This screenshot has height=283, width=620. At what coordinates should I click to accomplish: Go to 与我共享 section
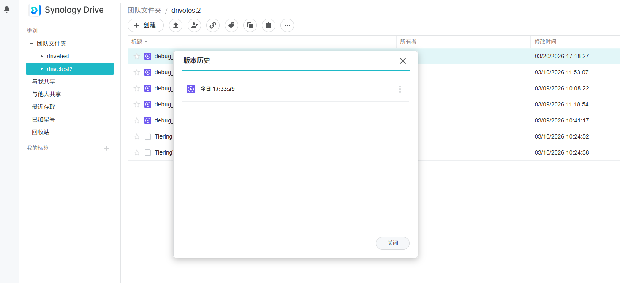click(x=44, y=82)
